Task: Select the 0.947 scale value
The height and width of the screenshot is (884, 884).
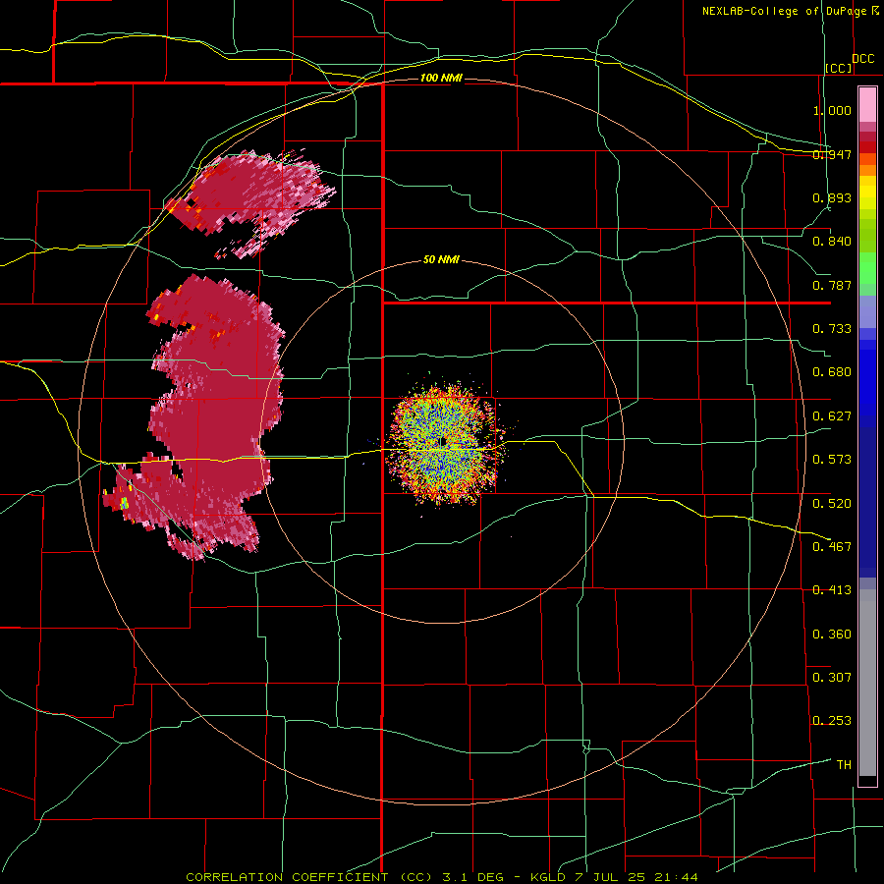Action: 832,154
